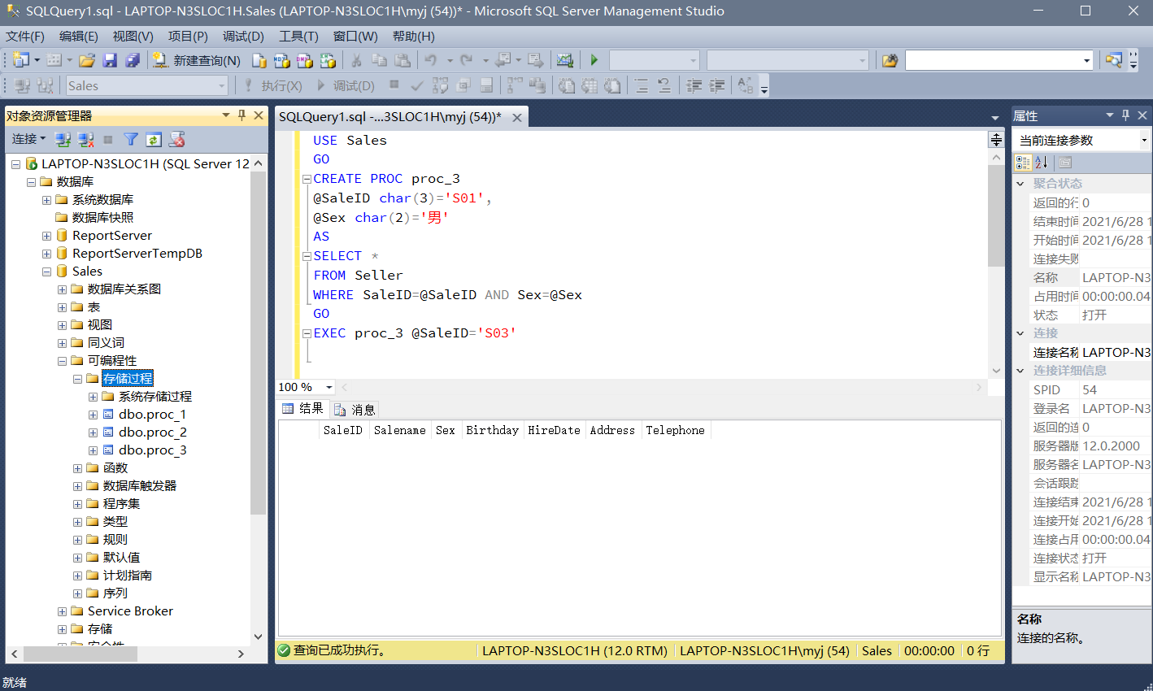Click the script-with-red-X icon in Object Explorer
The width and height of the screenshot is (1153, 691).
pos(176,140)
